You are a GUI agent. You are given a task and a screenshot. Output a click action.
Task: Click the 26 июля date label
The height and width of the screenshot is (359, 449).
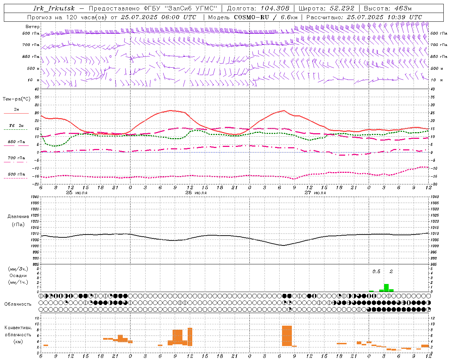click(x=196, y=193)
